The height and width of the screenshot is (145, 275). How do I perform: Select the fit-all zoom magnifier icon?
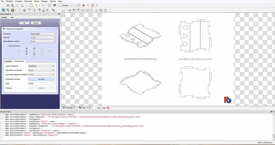tap(3, 10)
